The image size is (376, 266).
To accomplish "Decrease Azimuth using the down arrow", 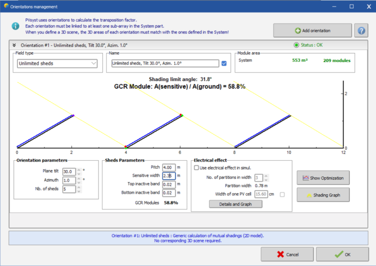I will click(x=79, y=182).
